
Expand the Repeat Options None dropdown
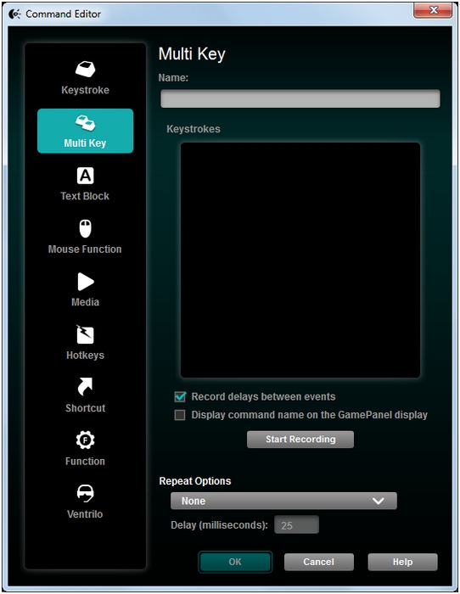coord(283,501)
